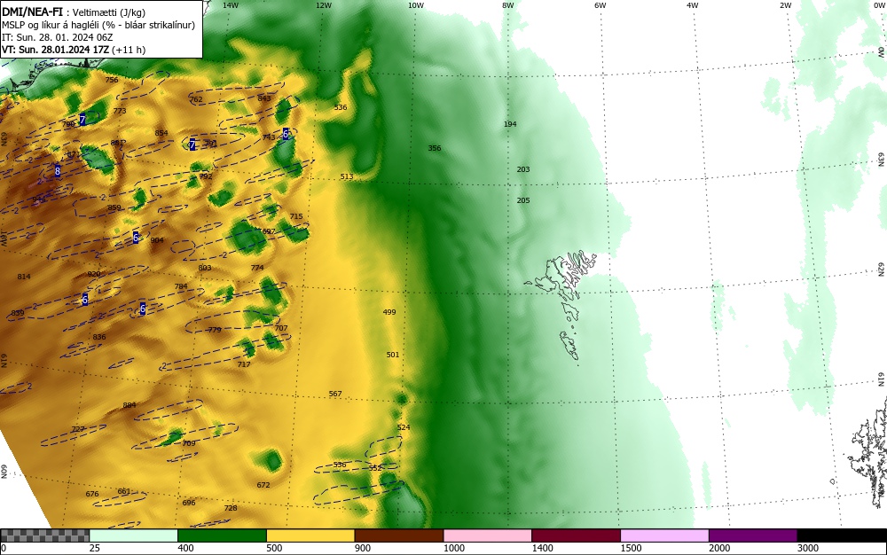Click the legend tick label '25'
Screen dimensions: 887x555
coord(95,548)
